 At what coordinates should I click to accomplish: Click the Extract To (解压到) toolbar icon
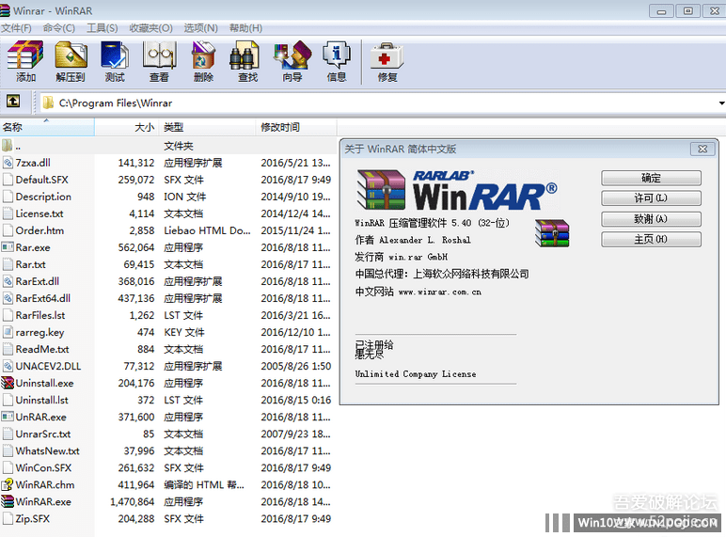click(x=71, y=55)
